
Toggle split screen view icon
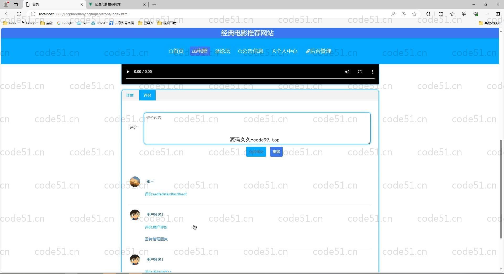click(441, 14)
